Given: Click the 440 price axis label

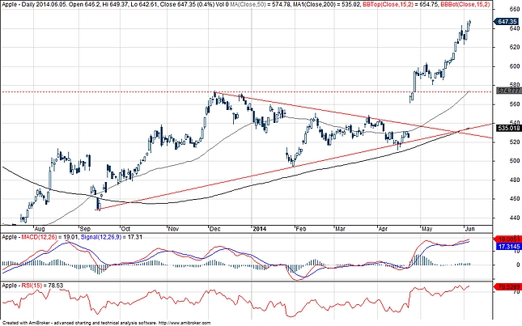Looking at the screenshot, I should click(515, 218).
